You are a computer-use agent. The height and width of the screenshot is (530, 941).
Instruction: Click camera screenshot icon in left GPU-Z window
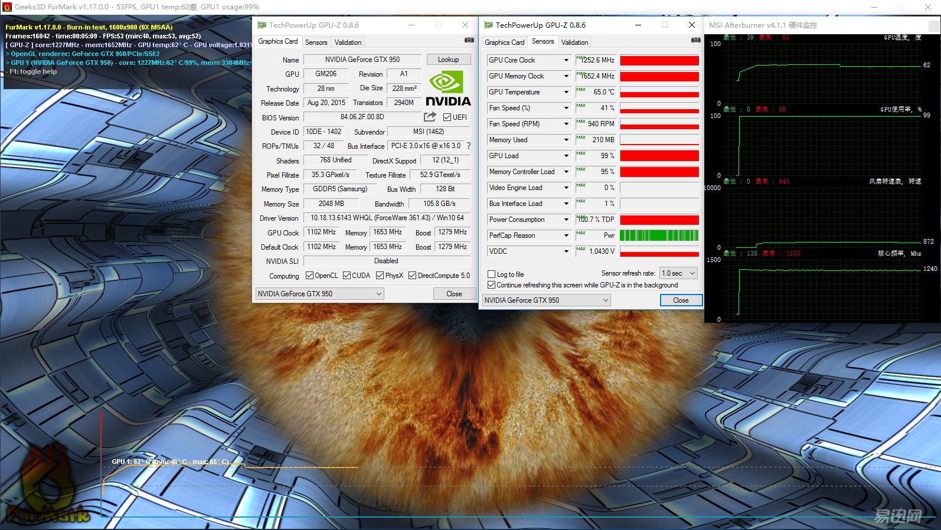pos(469,40)
